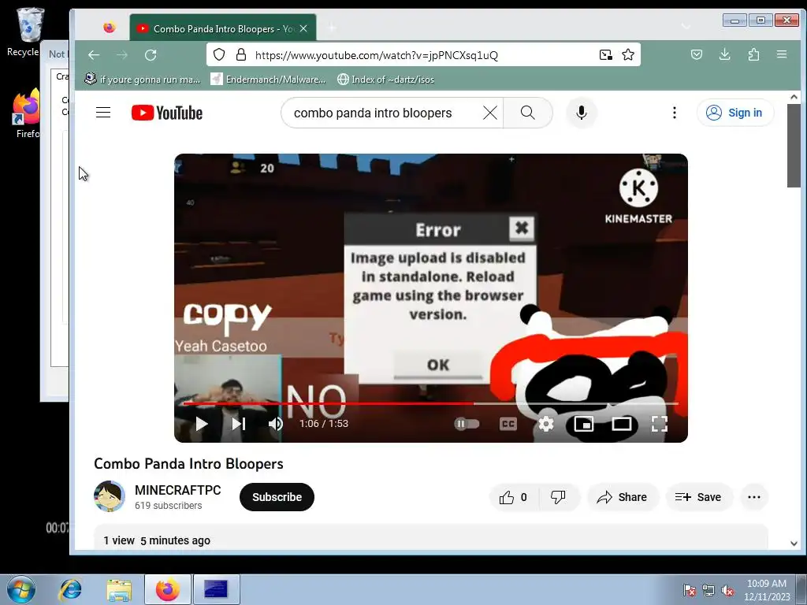Image resolution: width=807 pixels, height=605 pixels.
Task: Click the page scrollbar up arrow
Action: click(x=794, y=97)
